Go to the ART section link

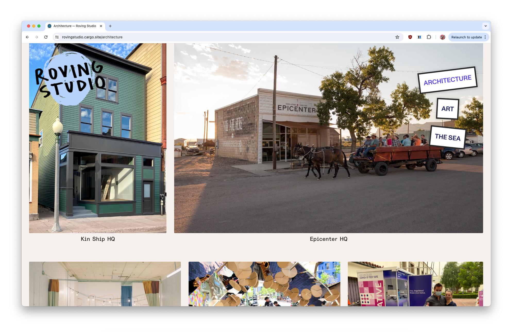tap(448, 109)
